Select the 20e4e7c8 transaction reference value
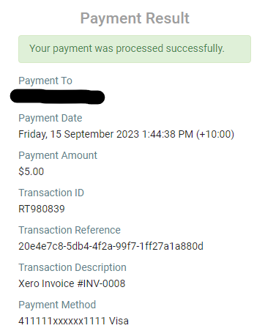 pyautogui.click(x=111, y=246)
